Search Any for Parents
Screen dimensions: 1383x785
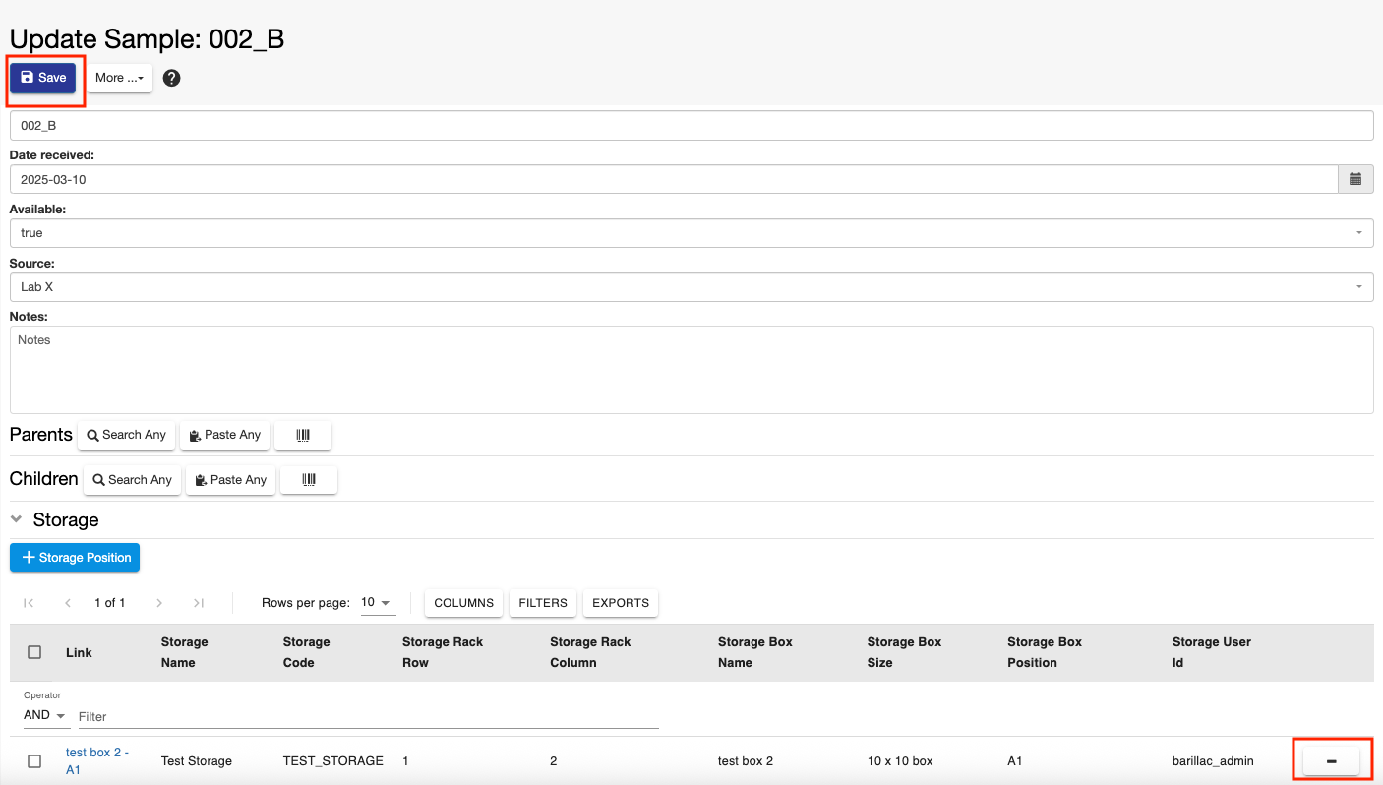pos(126,435)
